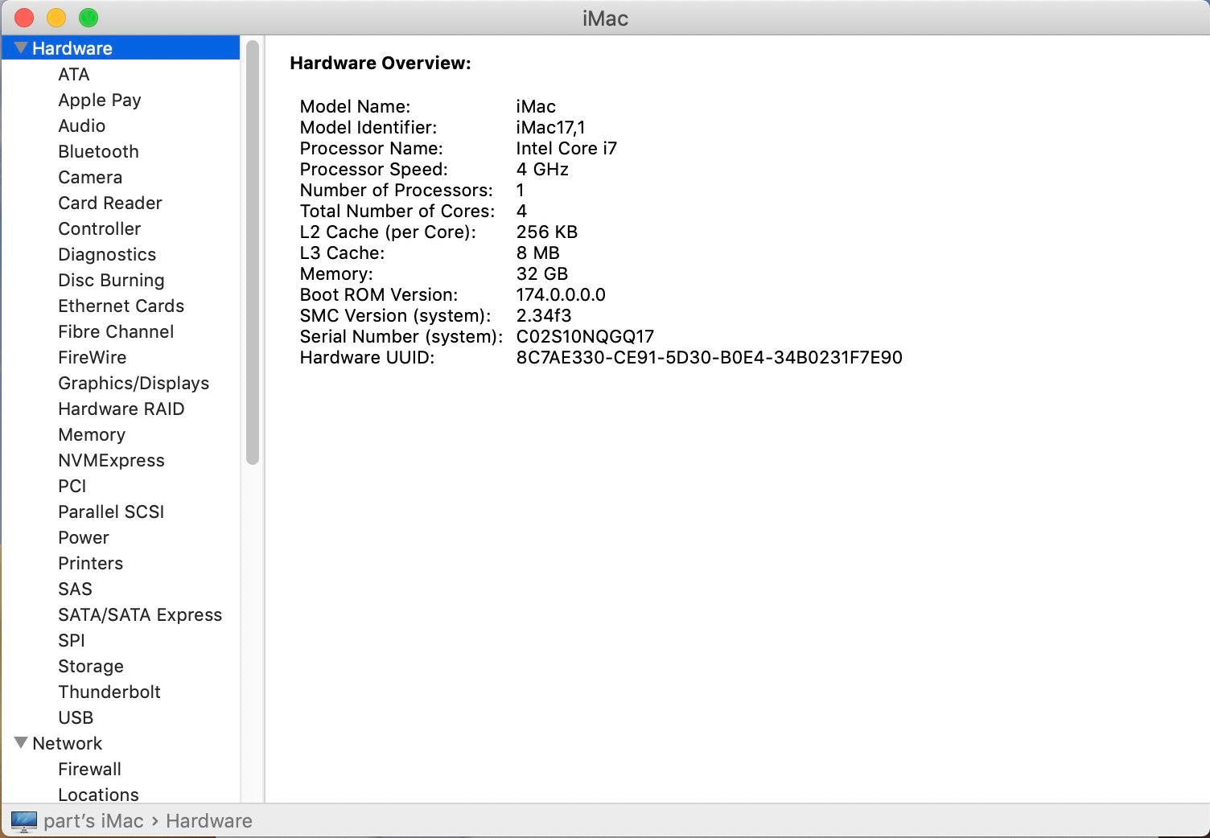1210x838 pixels.
Task: Click SMC version value 2.34f3
Action: [x=544, y=315]
